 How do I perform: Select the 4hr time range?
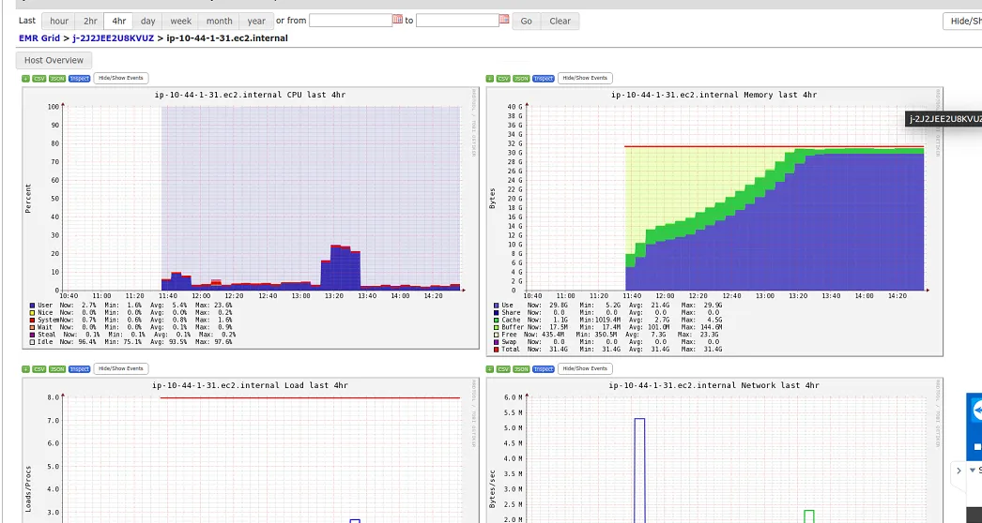click(x=119, y=21)
